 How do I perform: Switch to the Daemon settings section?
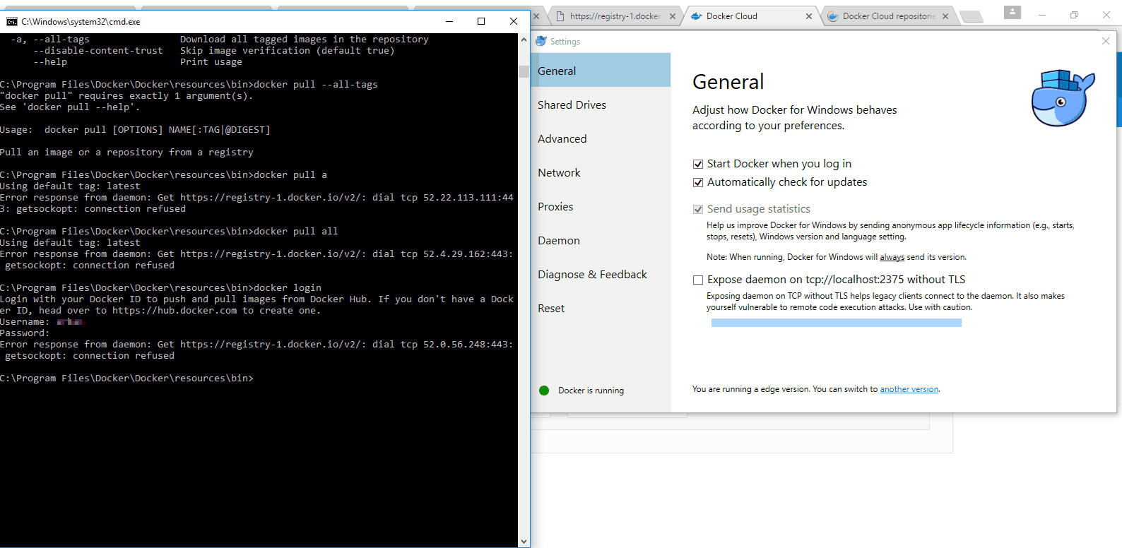tap(558, 241)
